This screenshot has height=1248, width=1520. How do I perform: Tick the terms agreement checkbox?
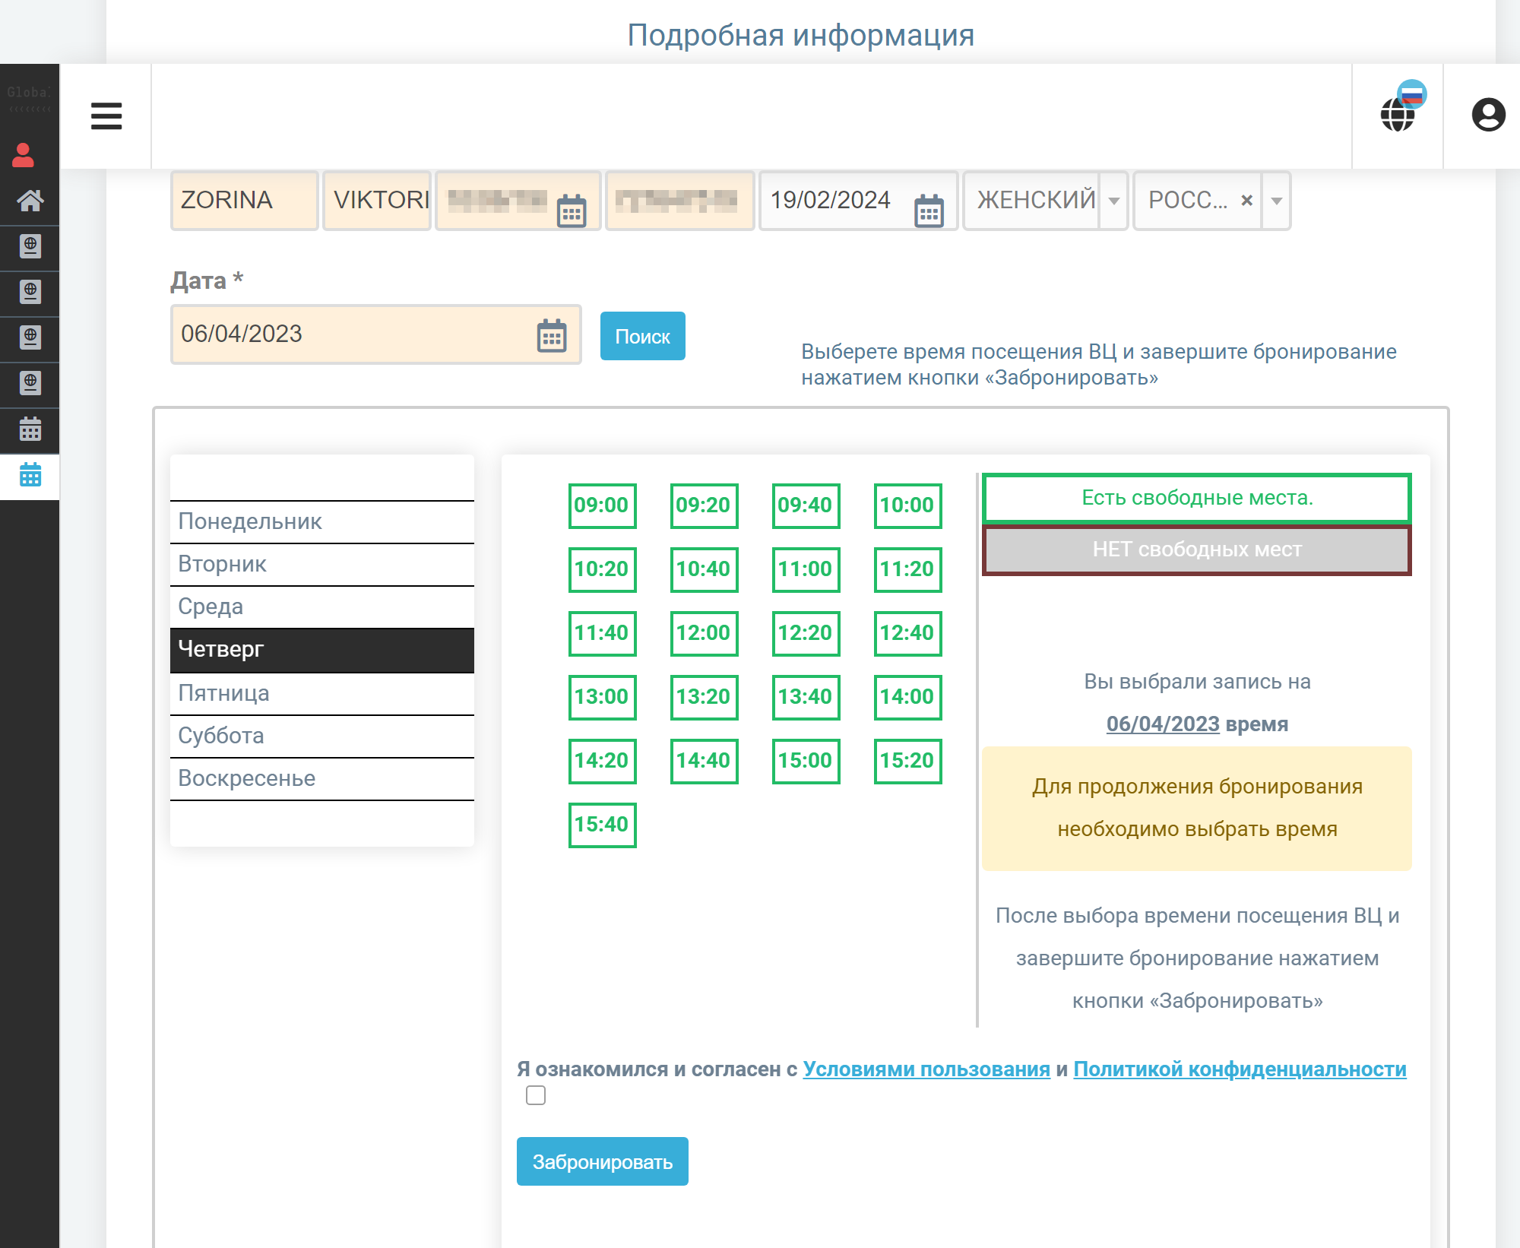pos(536,1095)
